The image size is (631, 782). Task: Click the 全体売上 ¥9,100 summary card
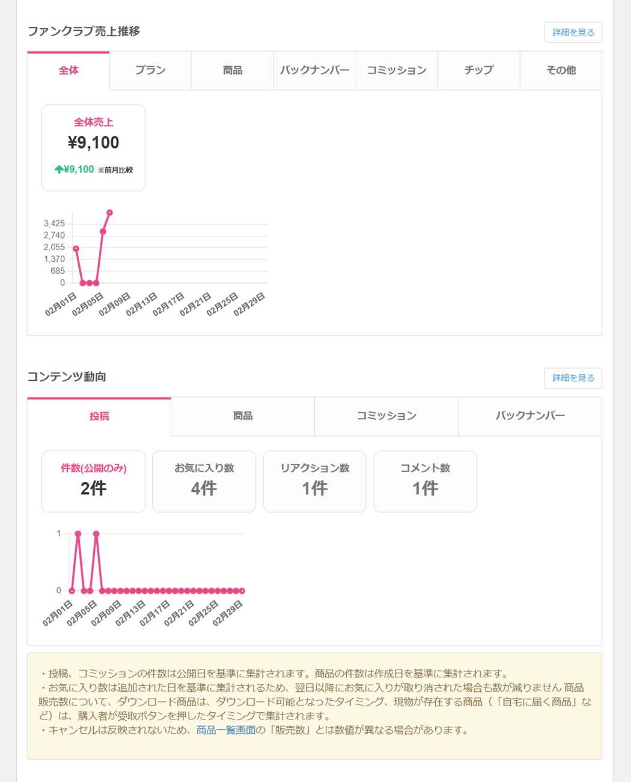[93, 147]
